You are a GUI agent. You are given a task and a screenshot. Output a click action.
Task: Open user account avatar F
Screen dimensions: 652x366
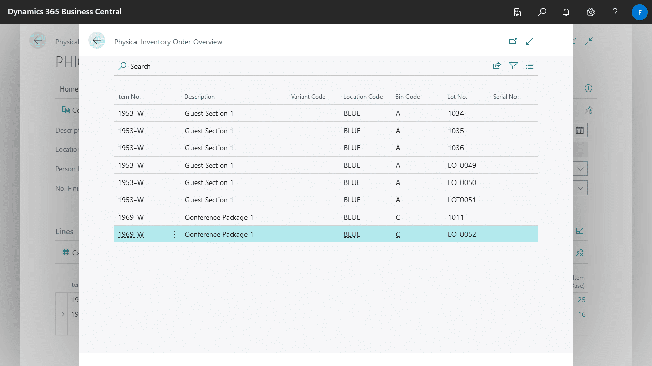click(x=640, y=12)
